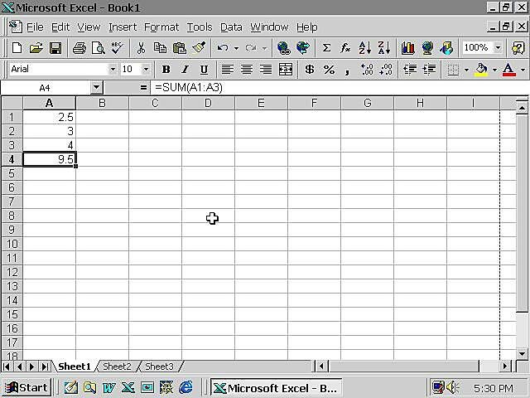Cut selection with the scissors icon
Viewport: 530px width, 398px height.
tap(141, 48)
